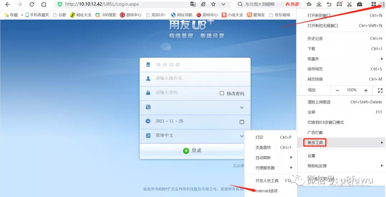
Task: Click the server address field 10.10.12.42
Action: click(195, 65)
